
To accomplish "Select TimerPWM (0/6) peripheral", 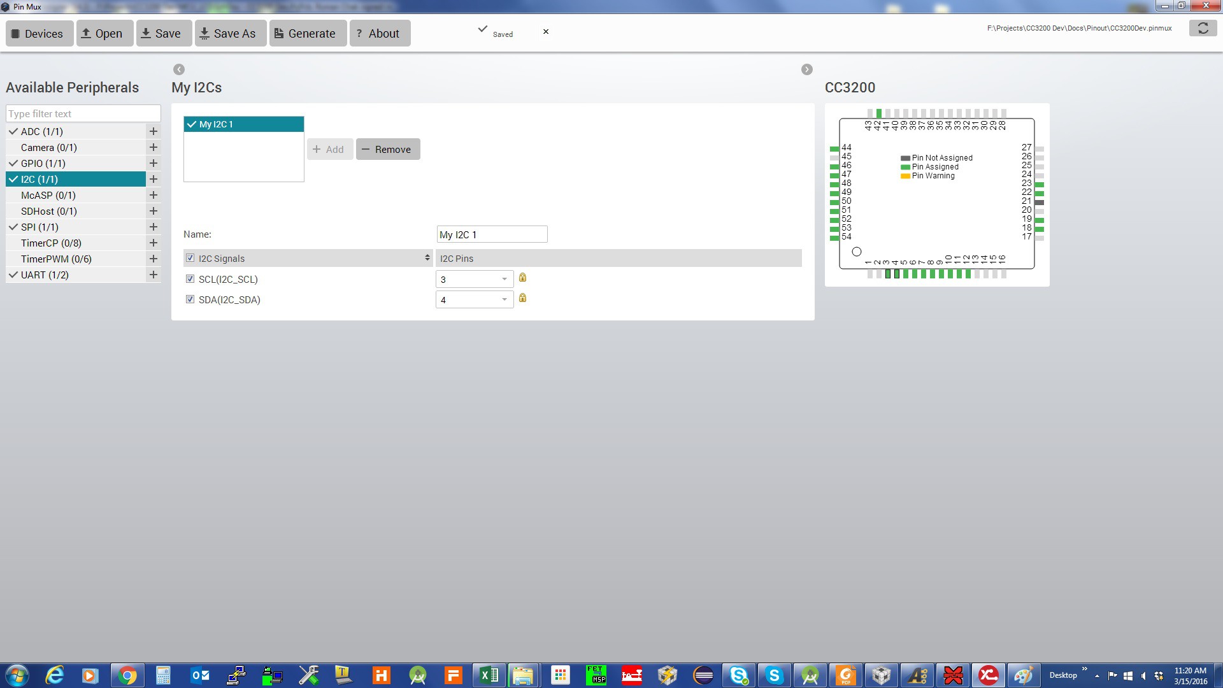I will tap(76, 259).
